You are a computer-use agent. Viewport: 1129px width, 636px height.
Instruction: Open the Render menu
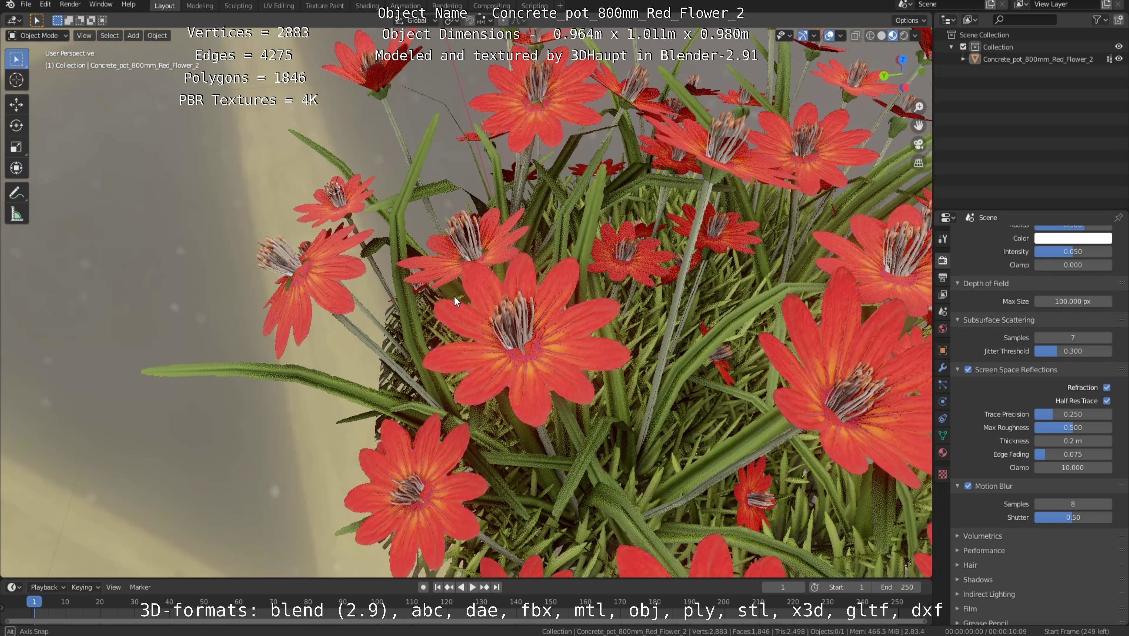click(x=70, y=5)
